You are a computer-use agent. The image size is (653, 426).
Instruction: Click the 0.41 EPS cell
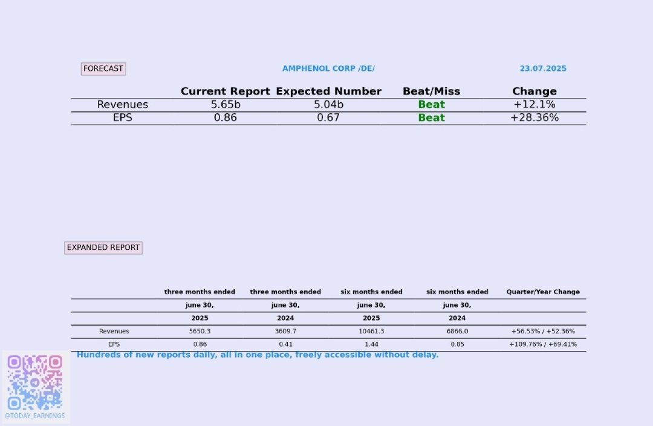[285, 344]
